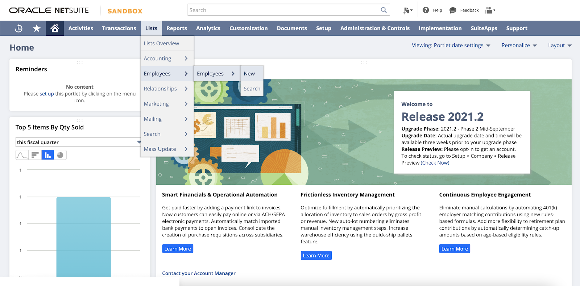Click the set up link in Reminders
580x286 pixels.
(x=47, y=94)
